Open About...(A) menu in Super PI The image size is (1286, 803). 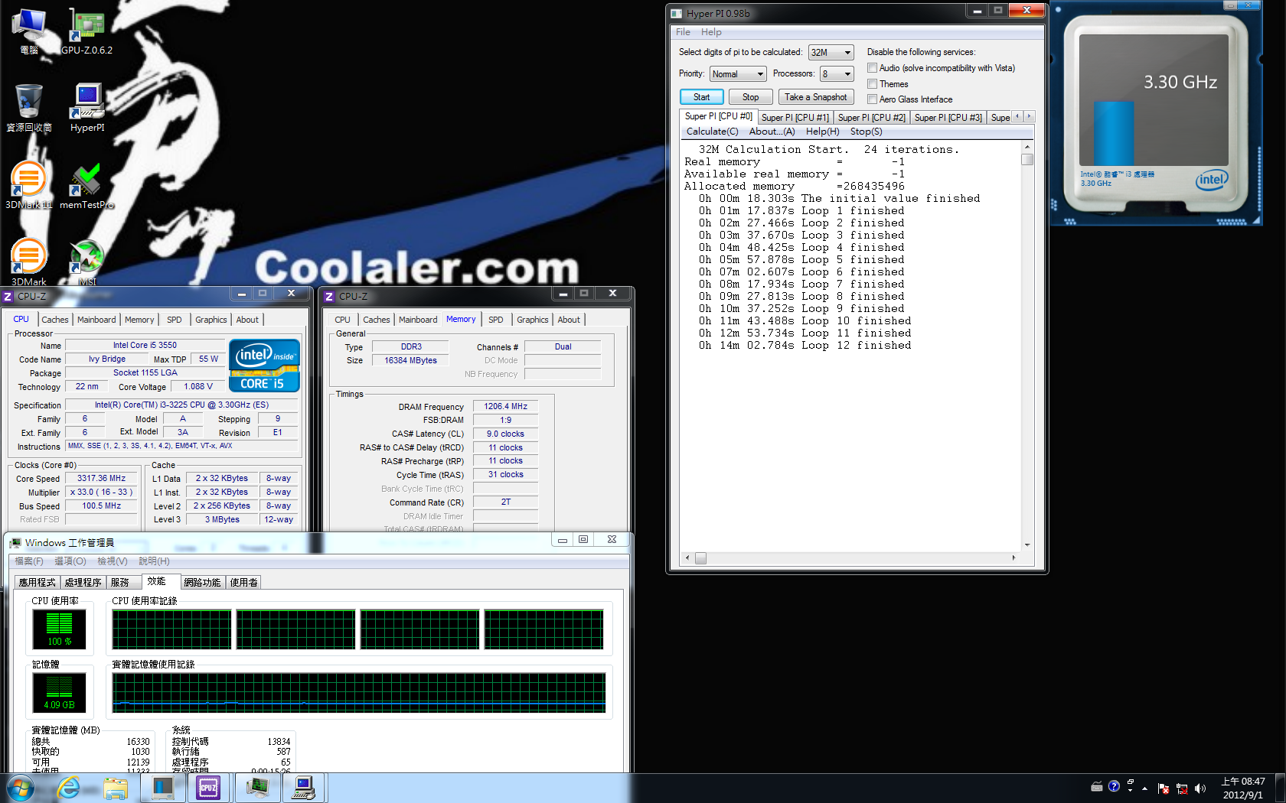point(772,132)
